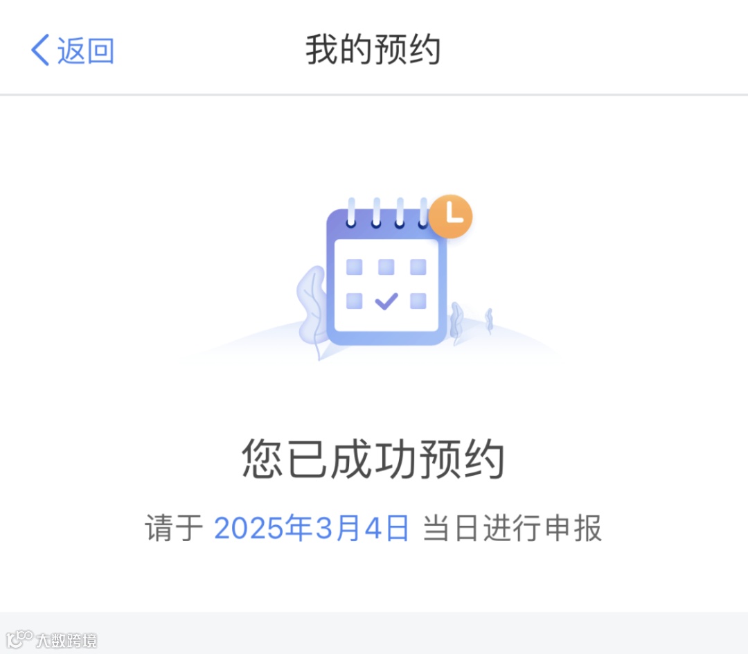This screenshot has width=748, height=654.
Task: Click the blue date 2025年3月4日
Action: point(312,528)
